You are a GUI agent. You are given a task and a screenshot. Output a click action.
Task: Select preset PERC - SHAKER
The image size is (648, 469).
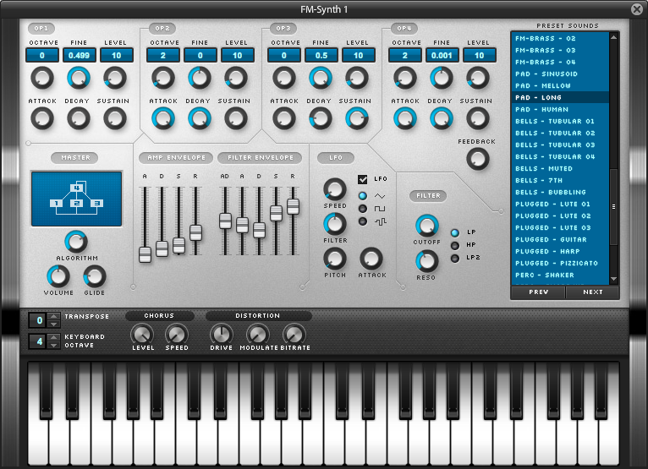[x=560, y=275]
